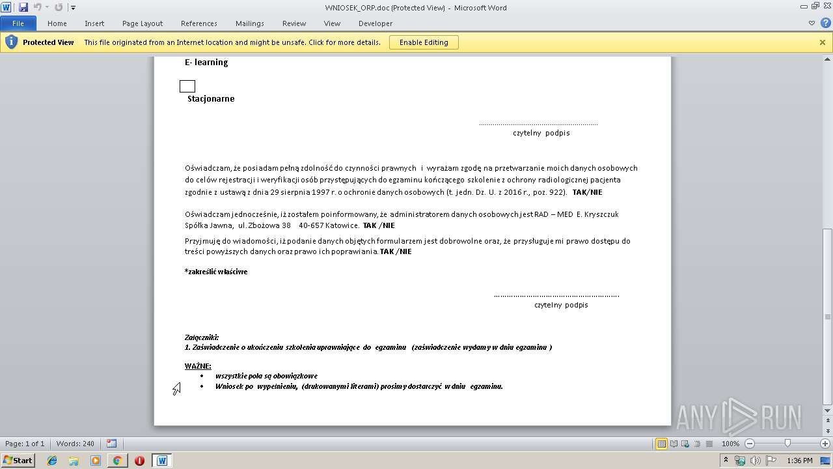The image size is (833, 469).
Task: Click the zoom slider handle
Action: click(787, 444)
